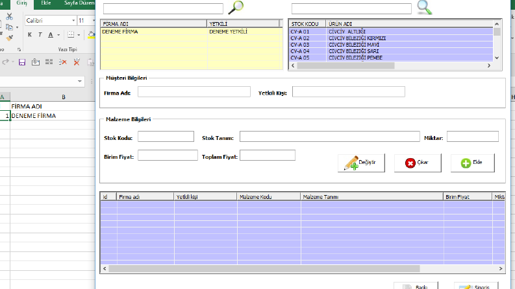Click the Toplam Fiyat input field
The height and width of the screenshot is (289, 515).
pyautogui.click(x=268, y=156)
